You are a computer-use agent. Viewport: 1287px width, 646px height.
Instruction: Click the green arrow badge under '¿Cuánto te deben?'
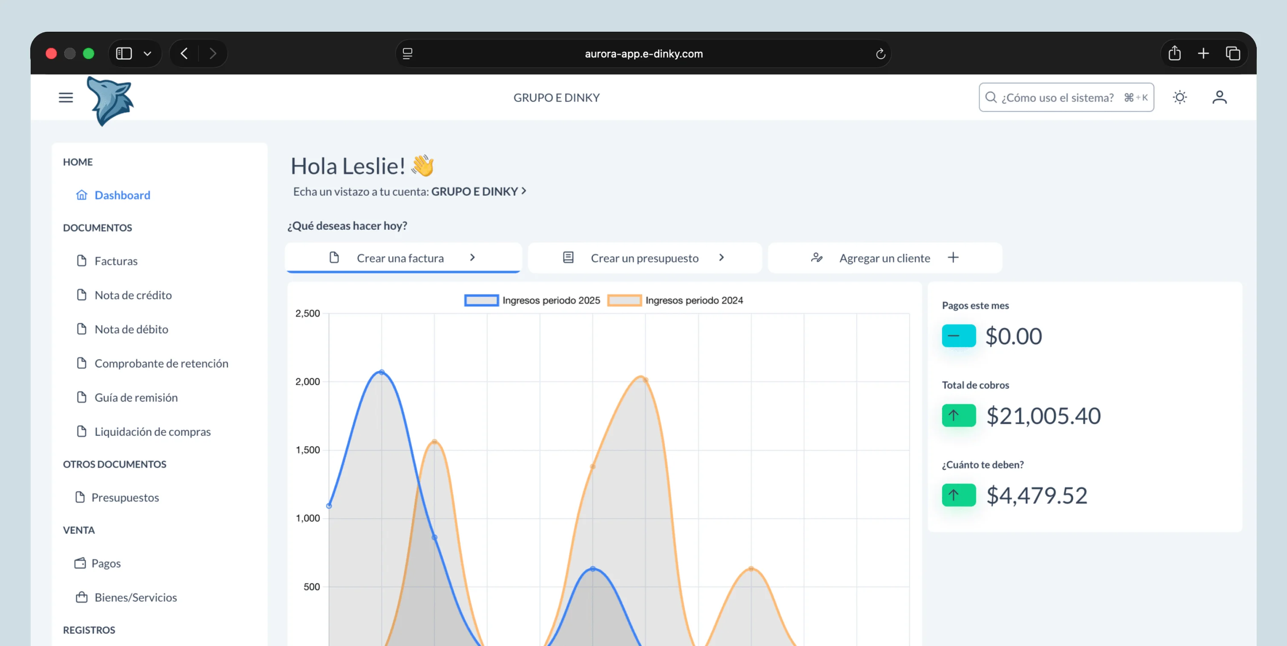959,495
